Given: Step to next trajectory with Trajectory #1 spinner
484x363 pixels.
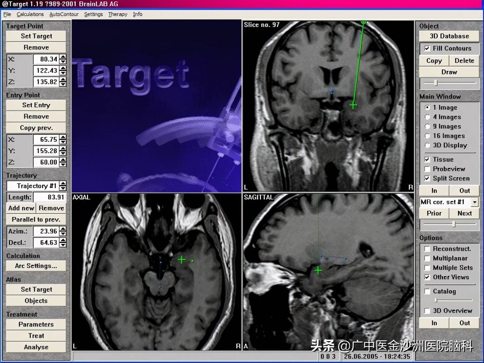Looking at the screenshot, I should click(63, 184).
